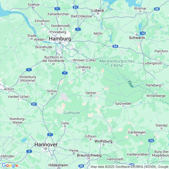169x169 pixels.
Task: Click the Schwerin city label
Action: pyautogui.click(x=137, y=38)
